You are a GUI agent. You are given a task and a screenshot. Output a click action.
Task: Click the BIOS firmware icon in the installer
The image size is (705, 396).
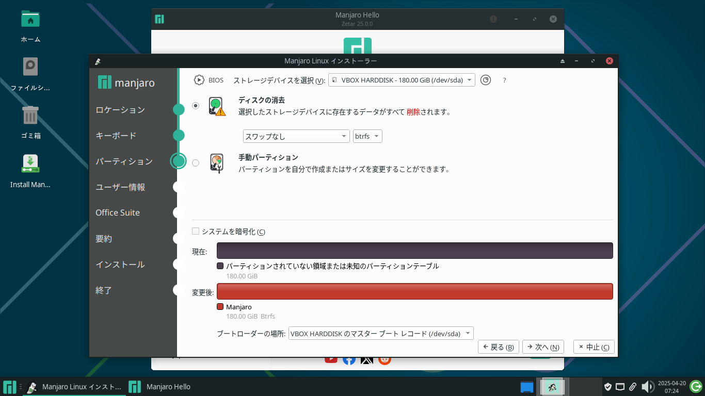pyautogui.click(x=199, y=80)
